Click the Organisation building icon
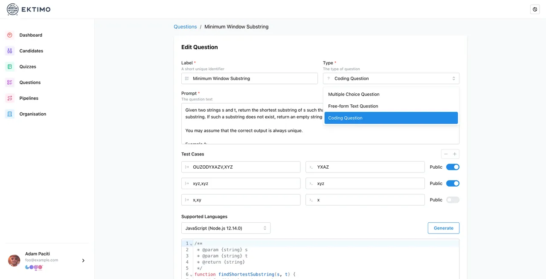Viewport: 546px width, 279px height. (10, 114)
